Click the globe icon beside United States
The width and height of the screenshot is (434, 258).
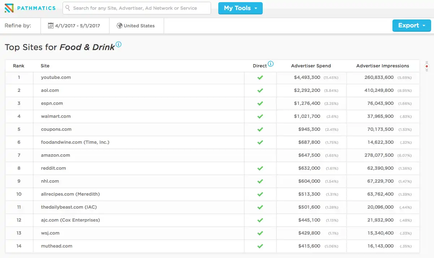120,26
